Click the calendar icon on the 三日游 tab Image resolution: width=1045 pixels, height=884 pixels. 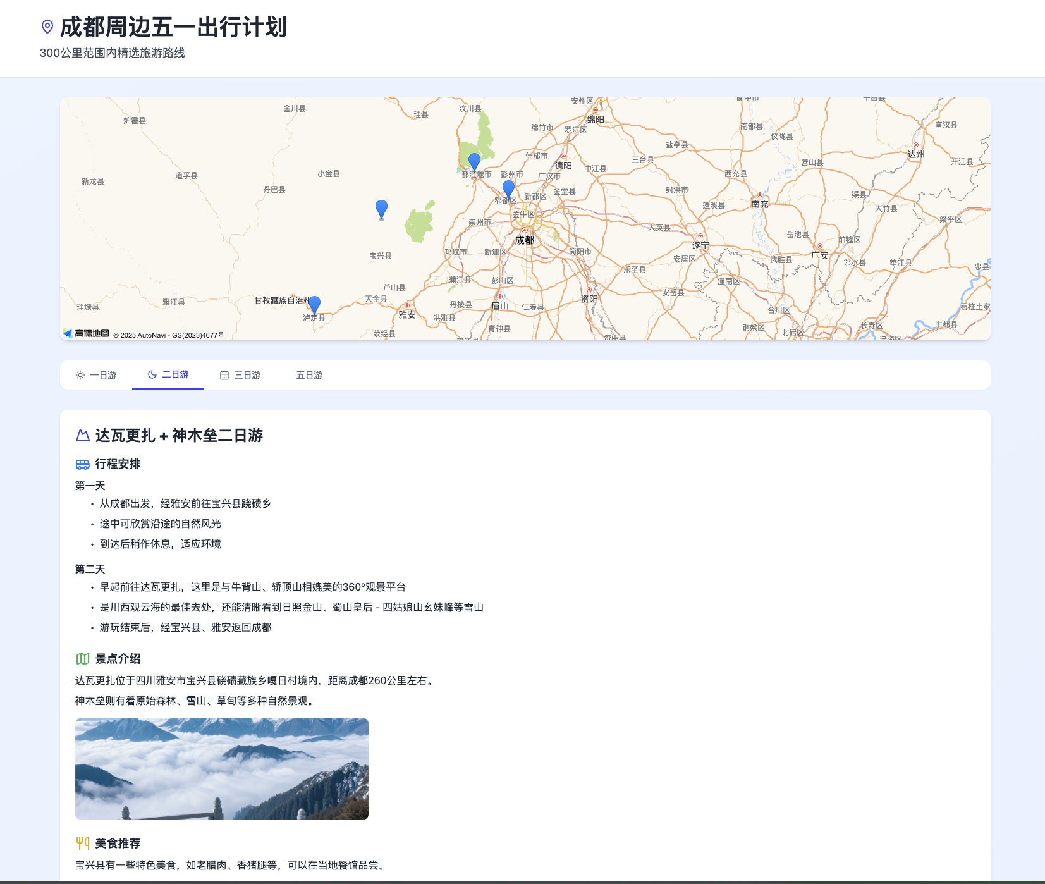click(224, 375)
